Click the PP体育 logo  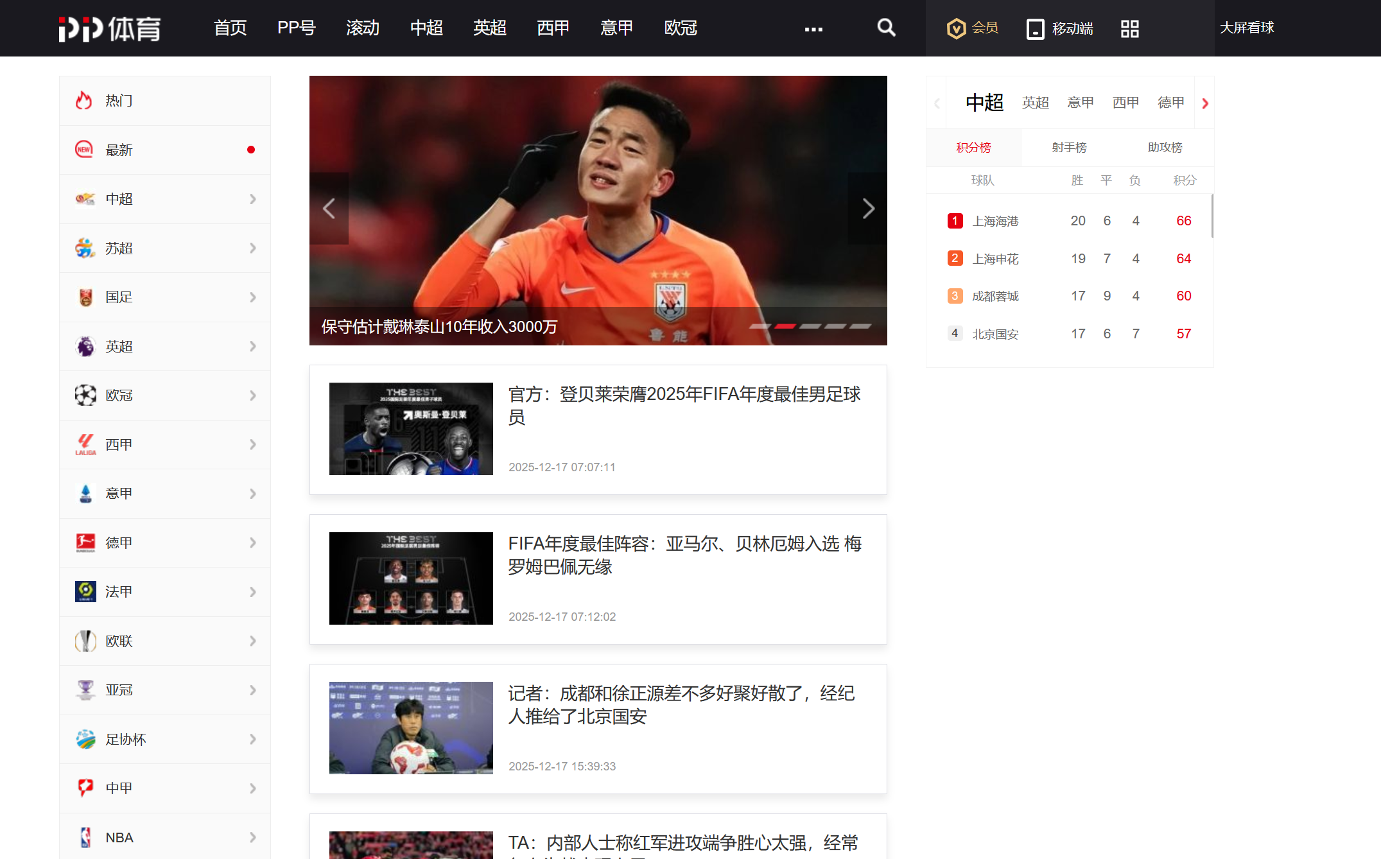point(110,28)
